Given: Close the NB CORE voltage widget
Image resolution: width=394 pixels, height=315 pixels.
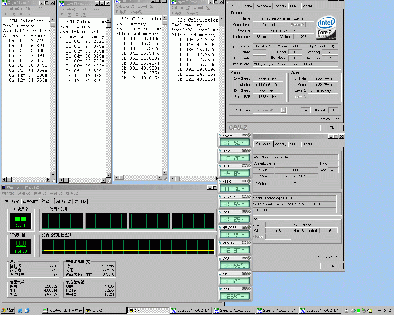Looking at the screenshot, I should [249, 227].
